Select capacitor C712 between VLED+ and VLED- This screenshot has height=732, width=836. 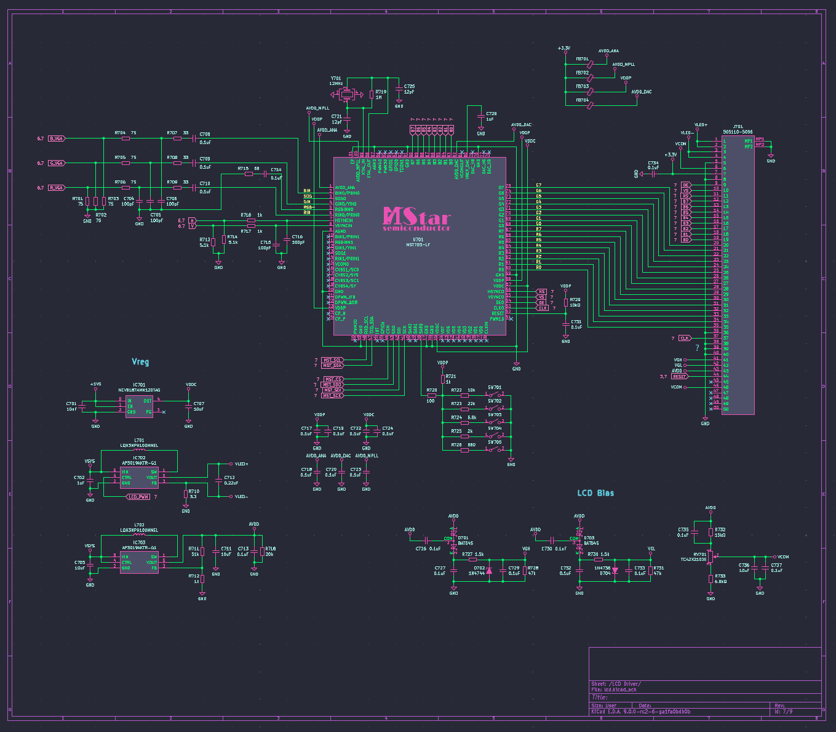pyautogui.click(x=218, y=480)
